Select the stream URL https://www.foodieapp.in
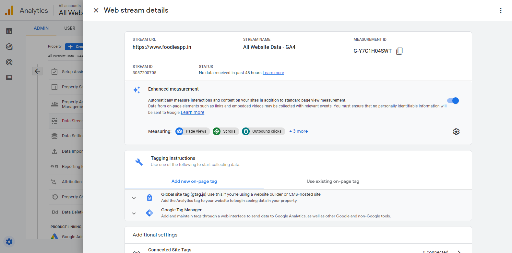This screenshot has width=512, height=253. coord(162,47)
